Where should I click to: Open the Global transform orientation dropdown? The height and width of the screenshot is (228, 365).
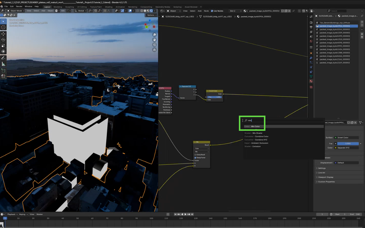pos(81,11)
